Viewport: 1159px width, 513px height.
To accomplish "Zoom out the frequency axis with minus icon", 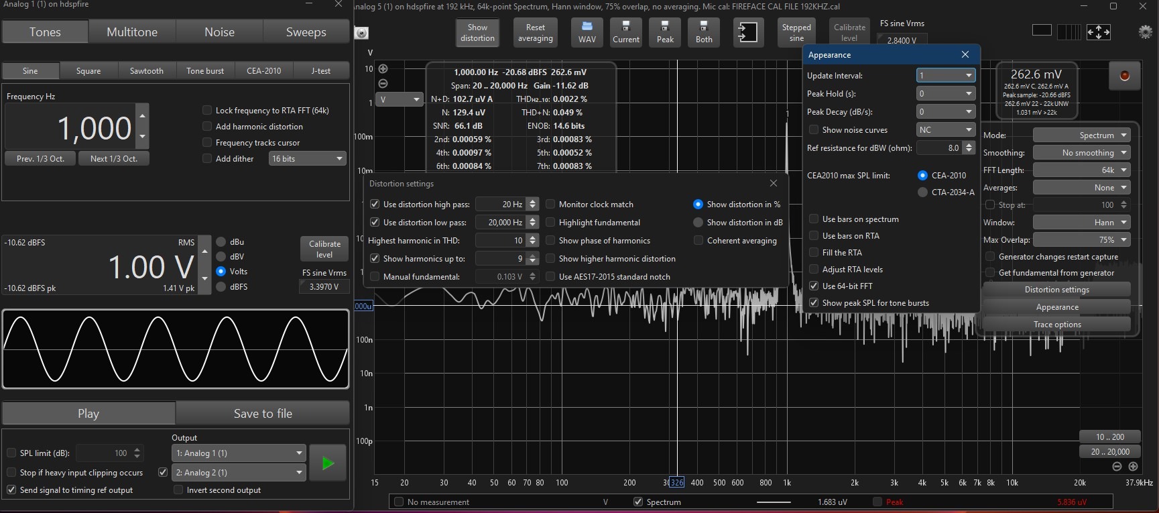I will point(1117,467).
